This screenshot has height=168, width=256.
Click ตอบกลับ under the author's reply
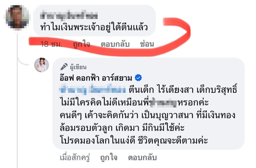pos(142,158)
